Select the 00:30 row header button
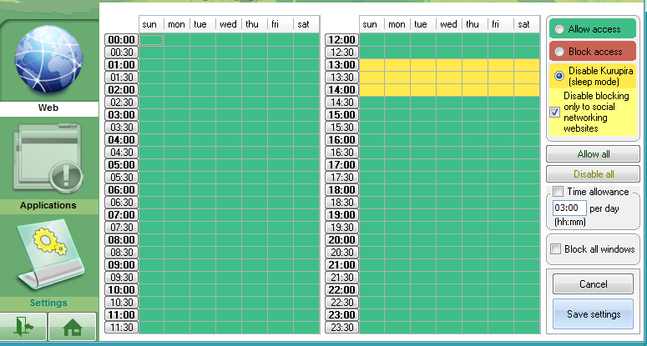 tap(122, 53)
